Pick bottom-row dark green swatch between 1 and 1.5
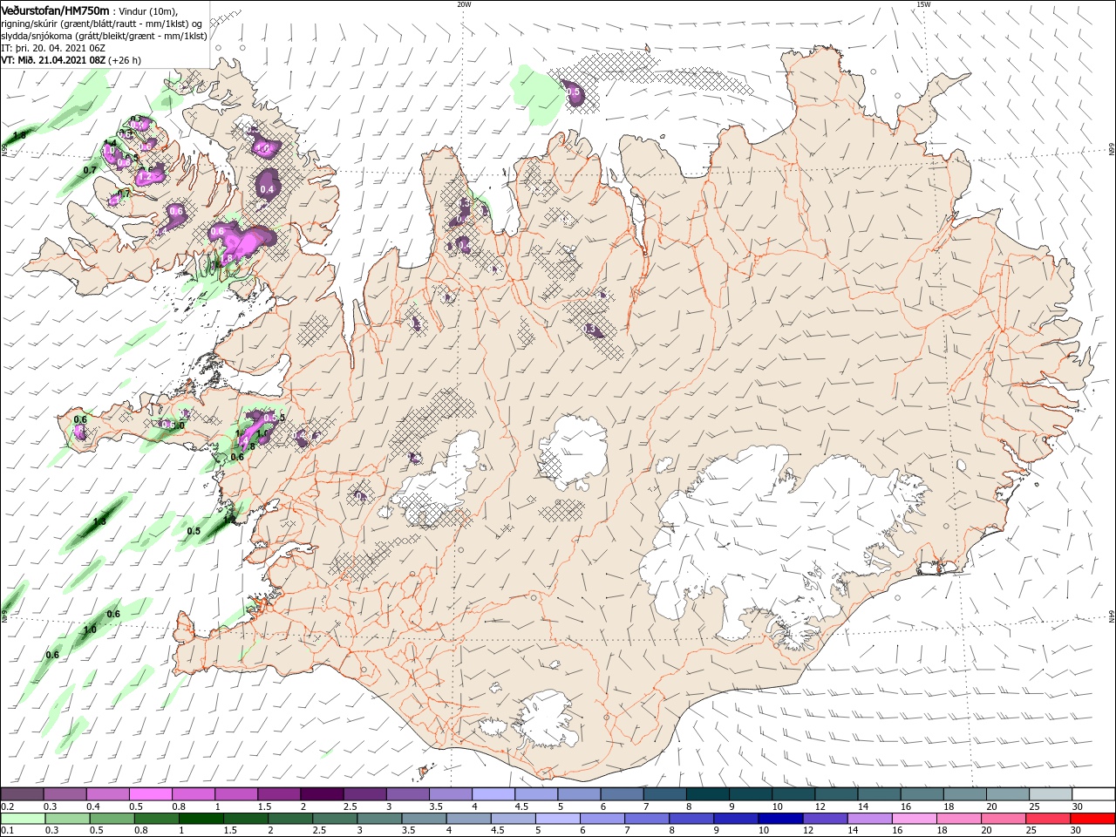1116x837 pixels. pos(201,819)
